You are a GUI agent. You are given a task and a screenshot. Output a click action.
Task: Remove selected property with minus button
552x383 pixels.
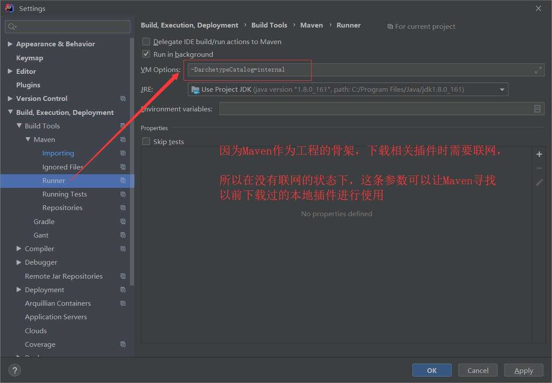pos(539,168)
